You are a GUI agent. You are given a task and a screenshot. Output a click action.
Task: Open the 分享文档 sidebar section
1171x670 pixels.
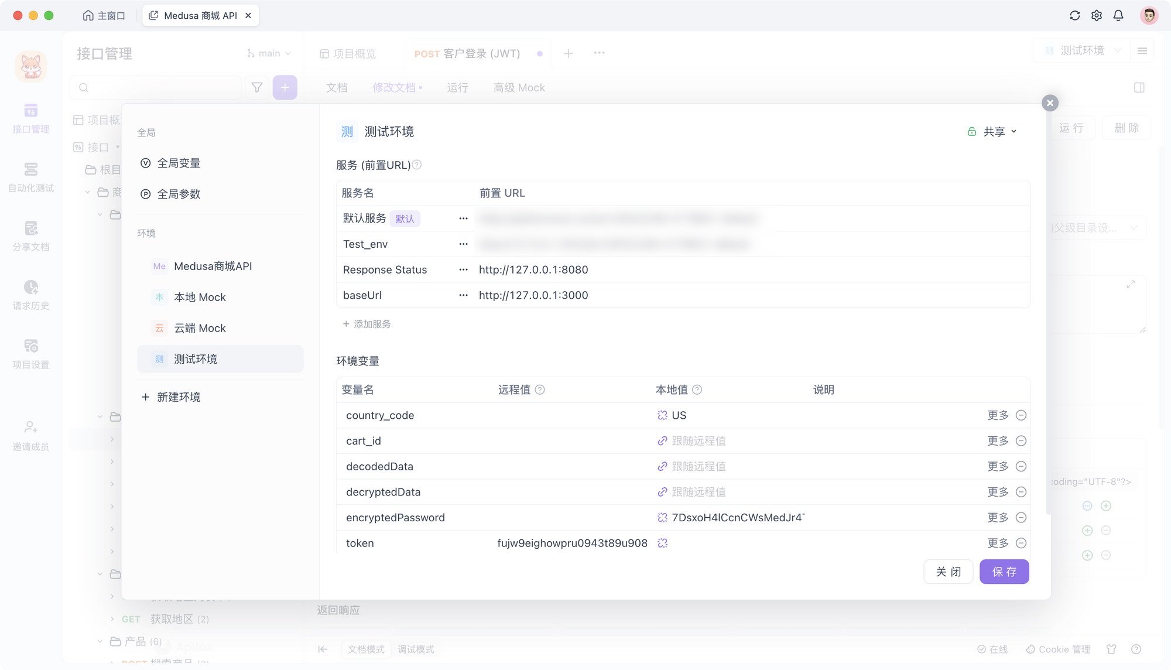pyautogui.click(x=31, y=237)
